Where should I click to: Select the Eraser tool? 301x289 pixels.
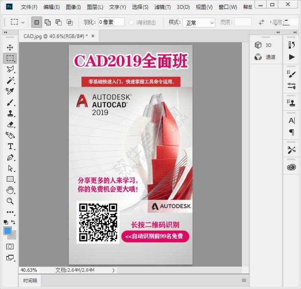[11, 125]
